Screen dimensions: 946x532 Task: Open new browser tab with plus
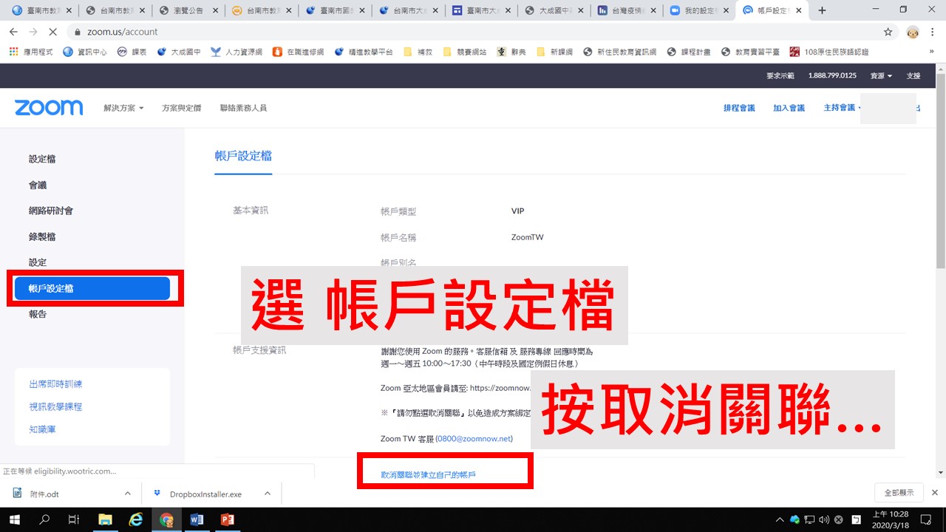tap(823, 10)
